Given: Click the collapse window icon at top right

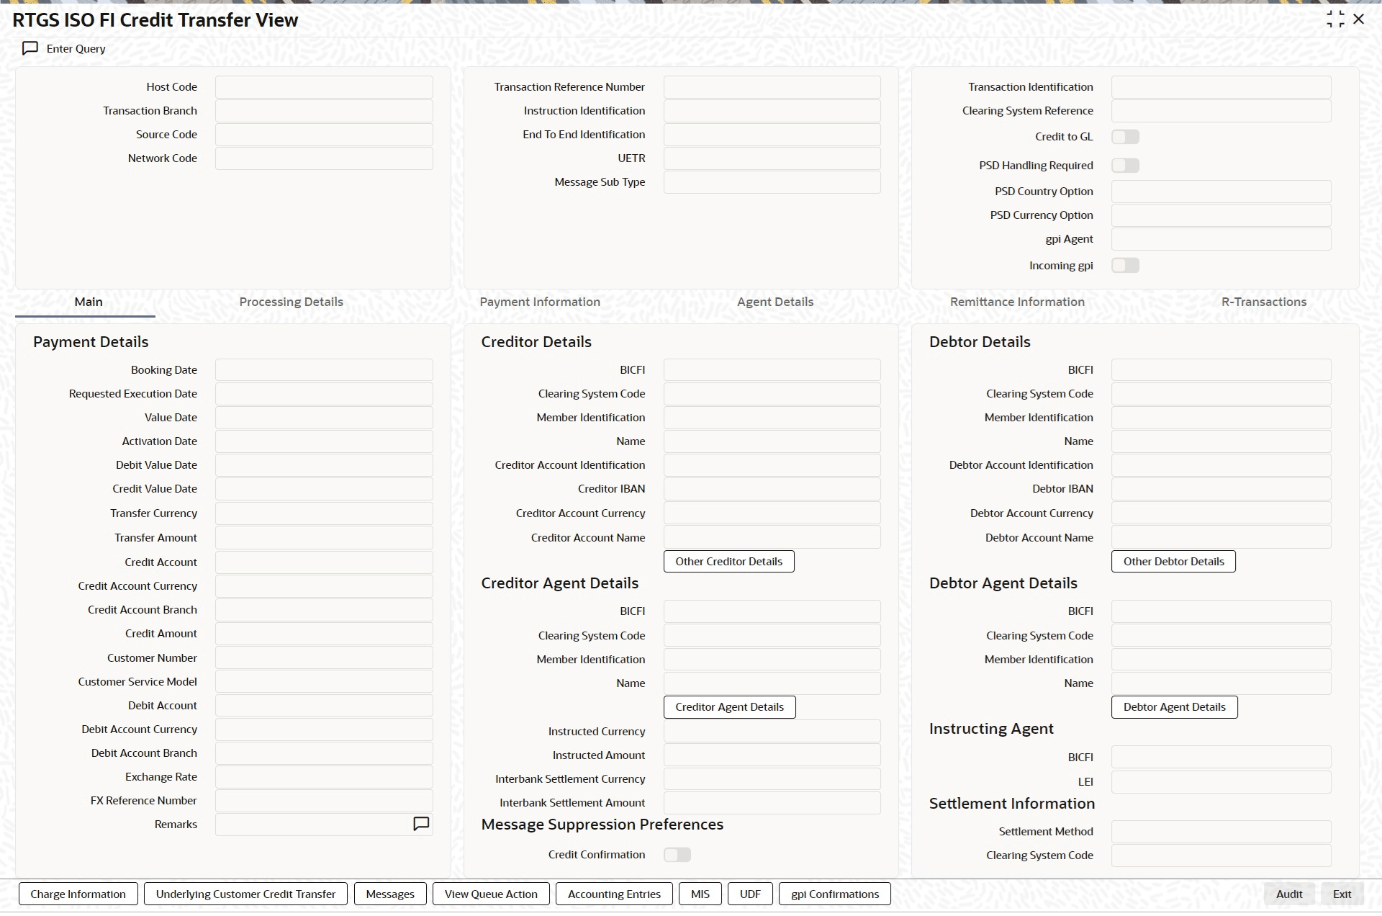Looking at the screenshot, I should click(x=1334, y=19).
